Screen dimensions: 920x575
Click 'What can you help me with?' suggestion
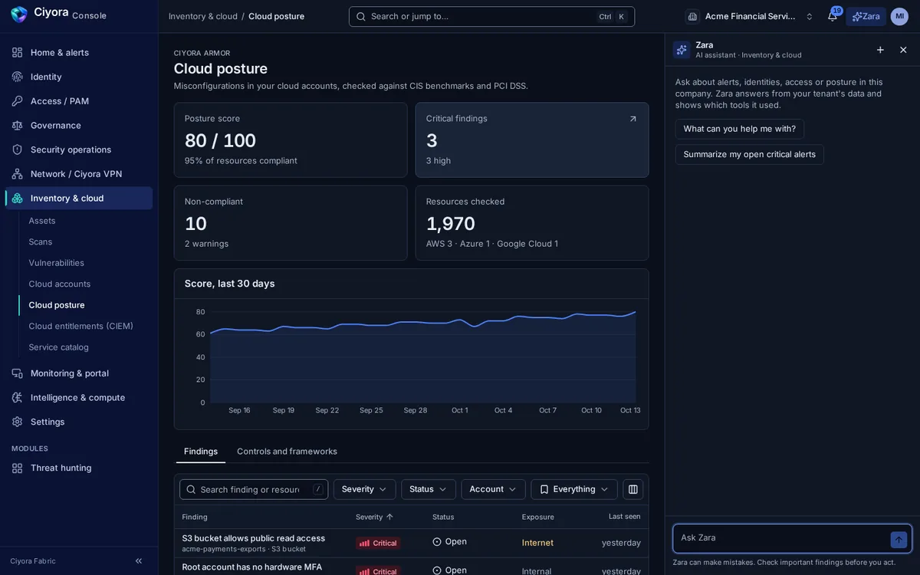tap(740, 129)
